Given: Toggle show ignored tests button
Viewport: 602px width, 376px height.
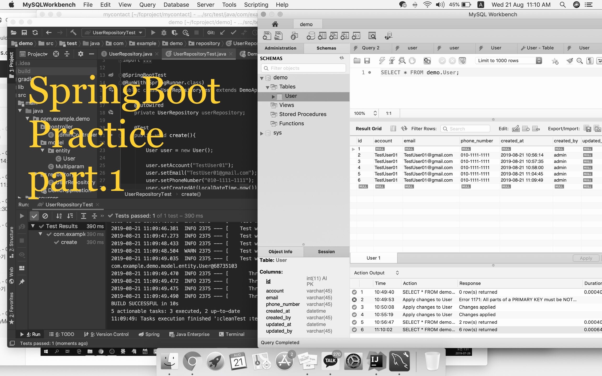Looking at the screenshot, I should pyautogui.click(x=45, y=216).
